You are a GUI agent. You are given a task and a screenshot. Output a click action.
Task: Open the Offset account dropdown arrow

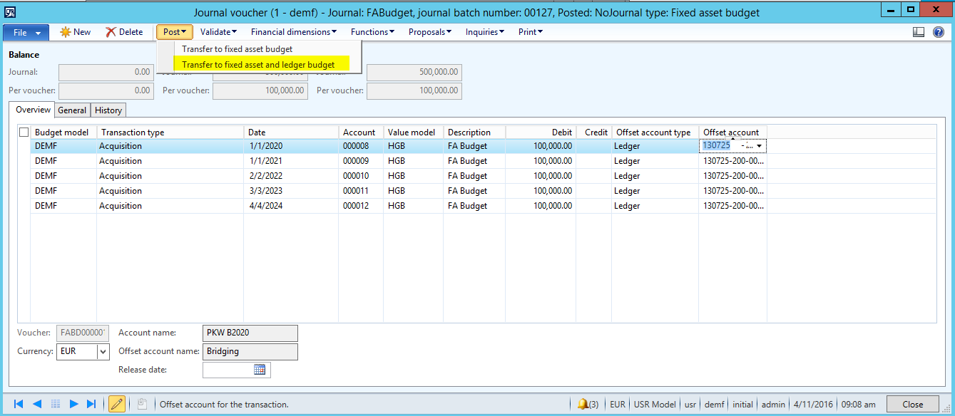click(x=760, y=146)
